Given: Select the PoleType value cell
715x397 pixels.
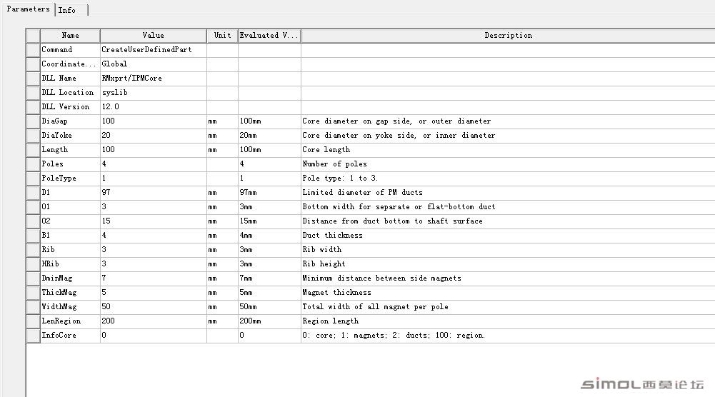Looking at the screenshot, I should (153, 179).
